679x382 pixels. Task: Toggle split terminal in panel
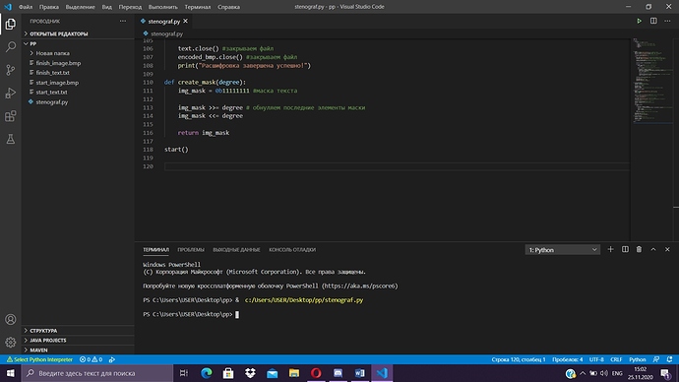click(x=625, y=249)
